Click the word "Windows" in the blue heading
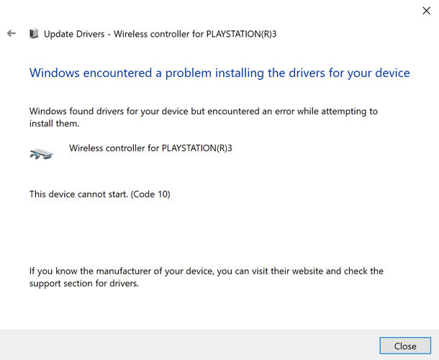The height and width of the screenshot is (360, 439). [55, 73]
